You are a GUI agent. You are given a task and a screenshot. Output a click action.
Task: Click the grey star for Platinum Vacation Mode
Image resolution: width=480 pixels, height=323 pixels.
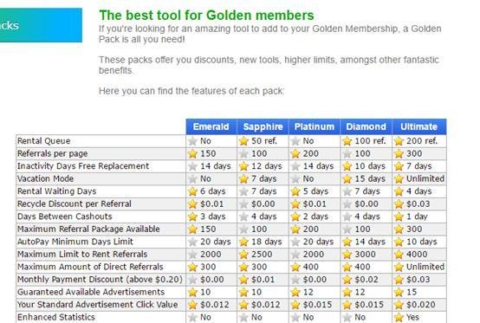[295, 178]
